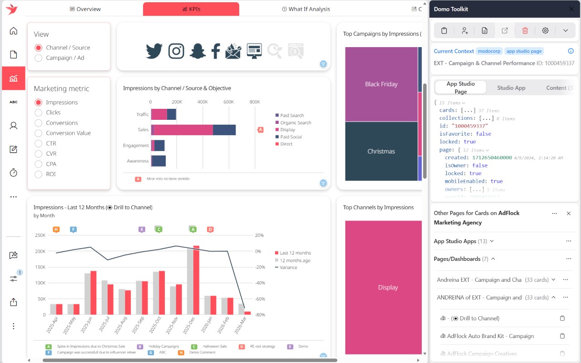The width and height of the screenshot is (581, 363).
Task: Click the document page icon in sidebar
Action: click(14, 55)
